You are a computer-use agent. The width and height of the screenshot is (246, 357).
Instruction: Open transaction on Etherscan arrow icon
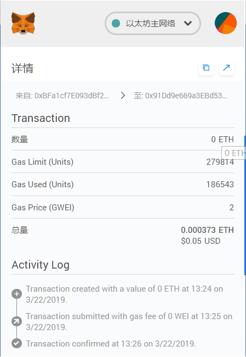coord(226,68)
